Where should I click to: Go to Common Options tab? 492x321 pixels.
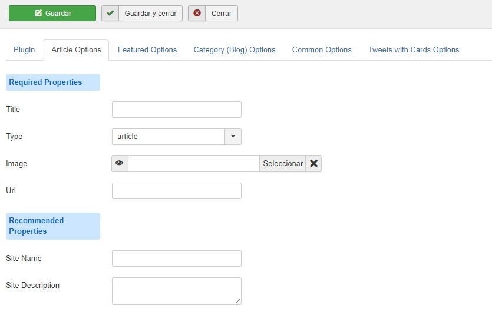(322, 50)
